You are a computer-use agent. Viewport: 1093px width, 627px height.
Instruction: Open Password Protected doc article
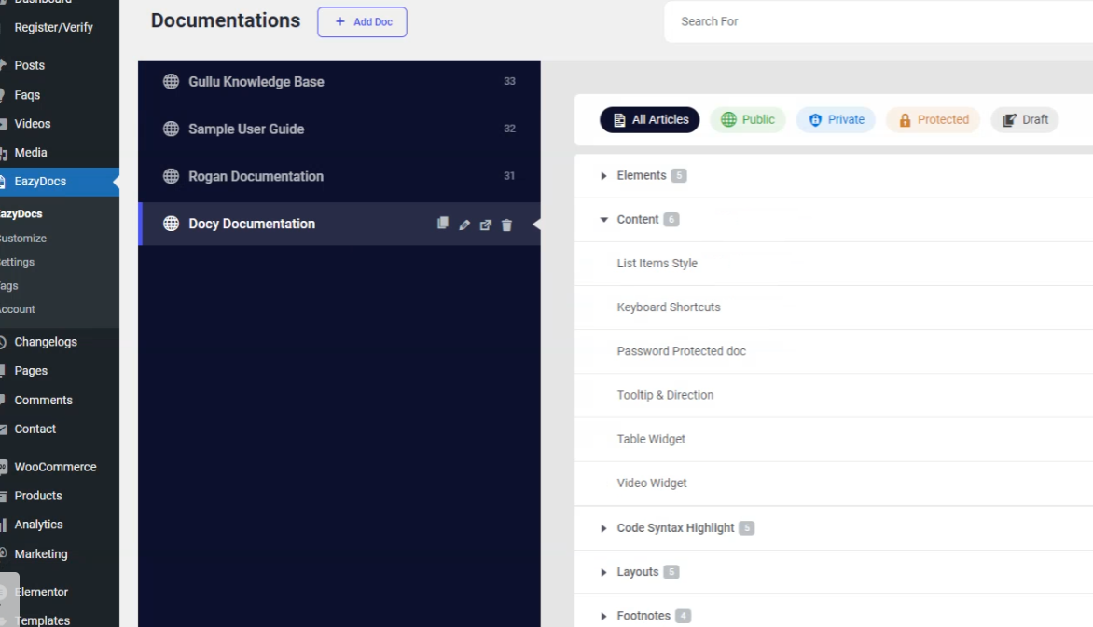pyautogui.click(x=681, y=351)
